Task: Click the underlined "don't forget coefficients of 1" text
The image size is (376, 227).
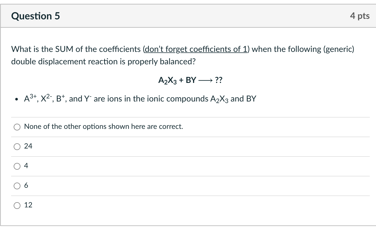Action: pyautogui.click(x=196, y=49)
